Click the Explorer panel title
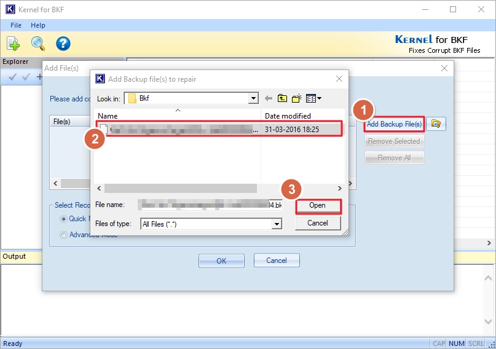This screenshot has height=349, width=496. click(x=15, y=61)
